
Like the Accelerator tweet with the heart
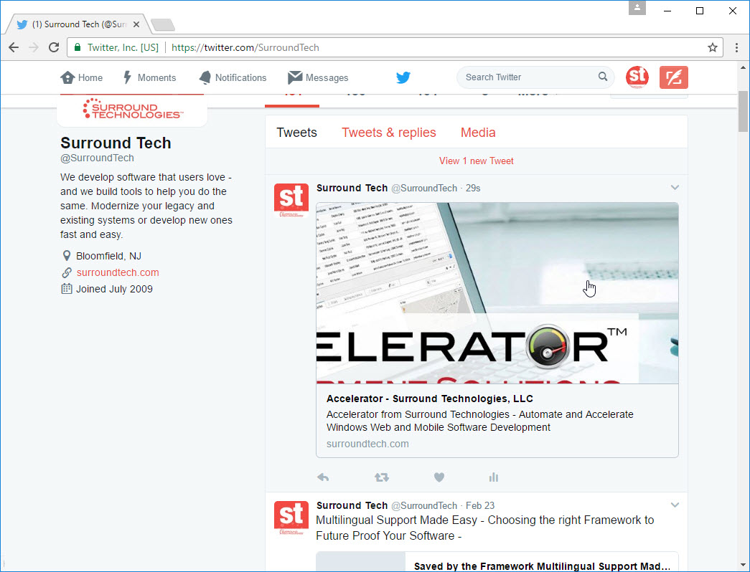439,477
